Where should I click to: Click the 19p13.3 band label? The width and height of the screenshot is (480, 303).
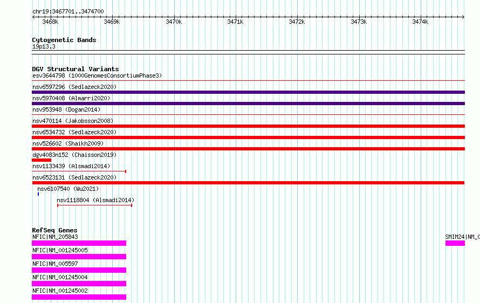[44, 46]
